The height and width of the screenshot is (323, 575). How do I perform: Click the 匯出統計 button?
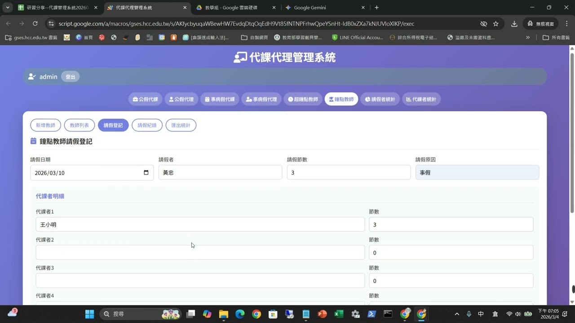point(181,125)
